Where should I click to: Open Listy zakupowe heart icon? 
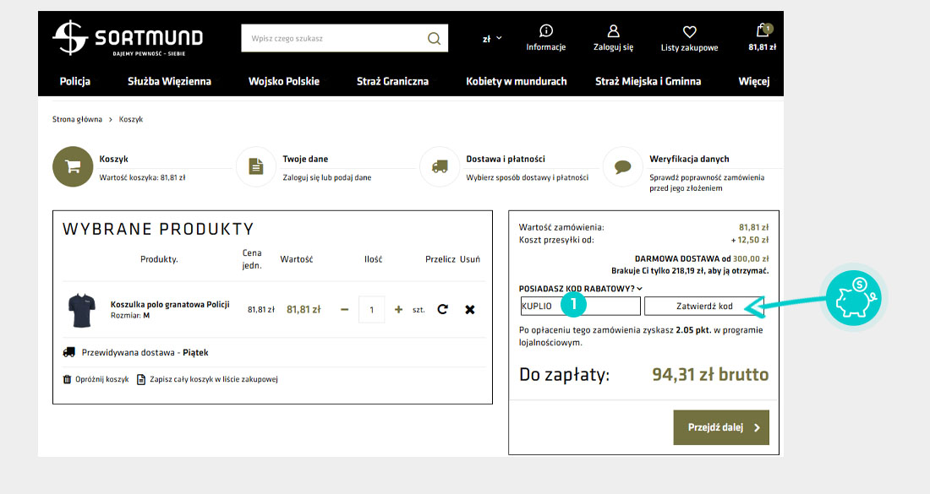[x=689, y=32]
